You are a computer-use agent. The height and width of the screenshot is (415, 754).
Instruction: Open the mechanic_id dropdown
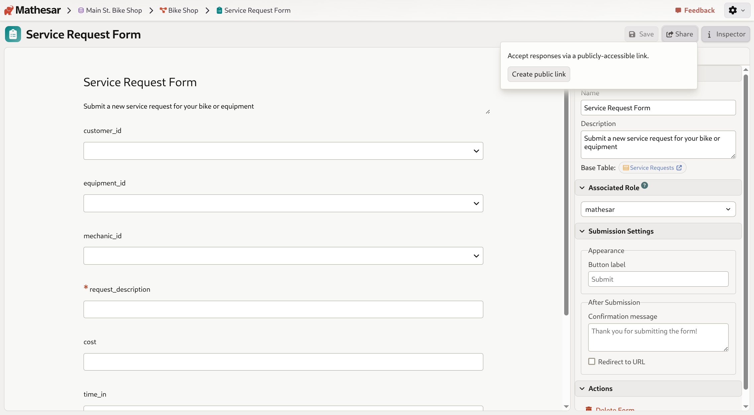(x=283, y=256)
